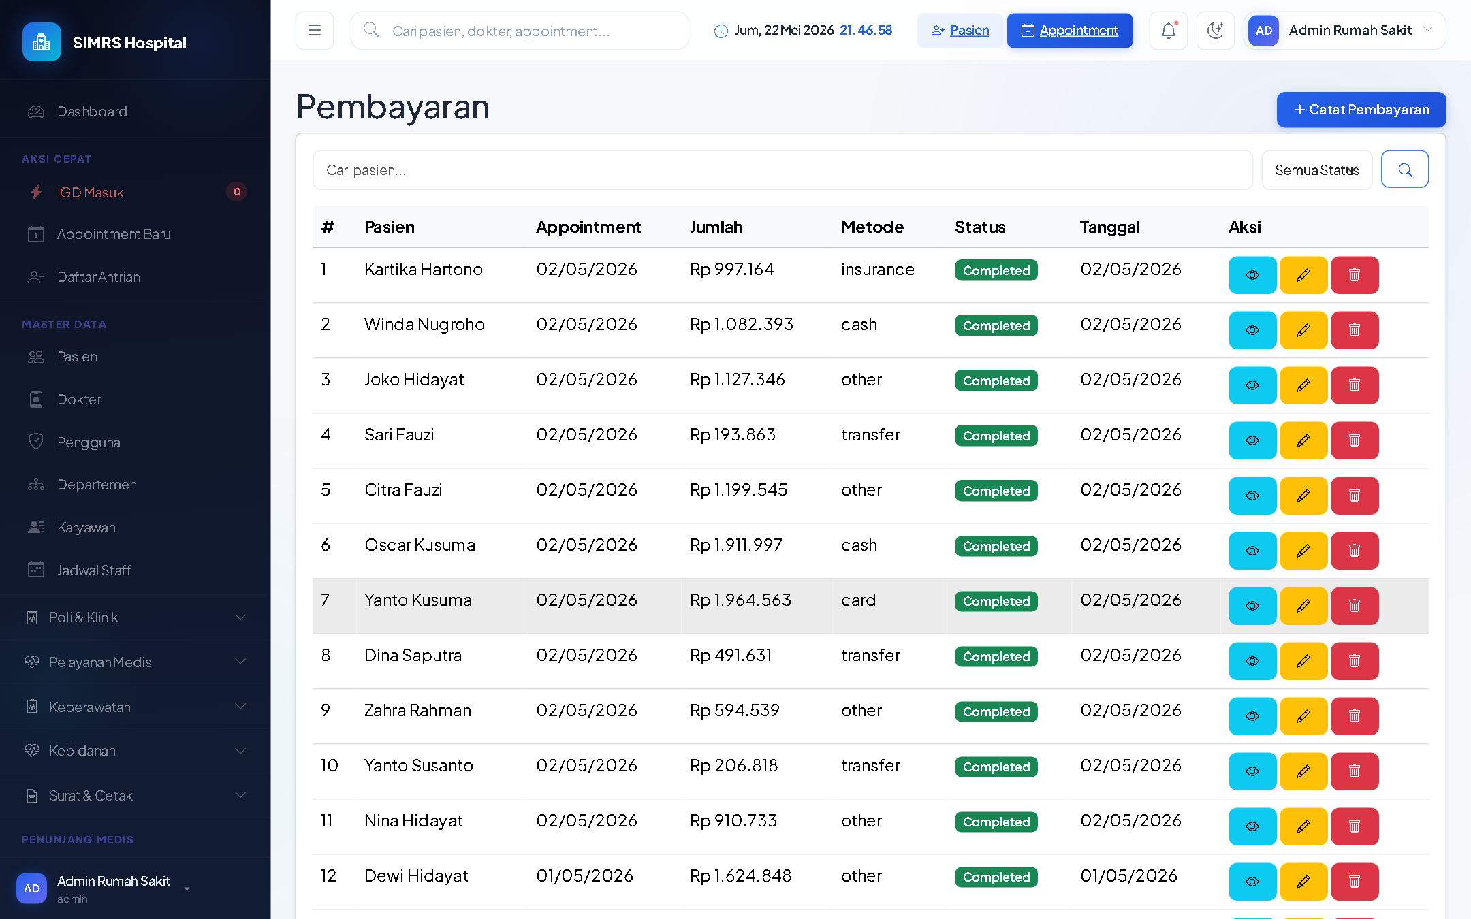This screenshot has width=1471, height=919.
Task: View payment of Dewi Hidayat
Action: click(1252, 882)
